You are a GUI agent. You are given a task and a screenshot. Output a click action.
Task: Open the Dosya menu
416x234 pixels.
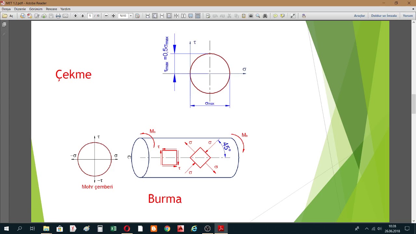[6, 9]
